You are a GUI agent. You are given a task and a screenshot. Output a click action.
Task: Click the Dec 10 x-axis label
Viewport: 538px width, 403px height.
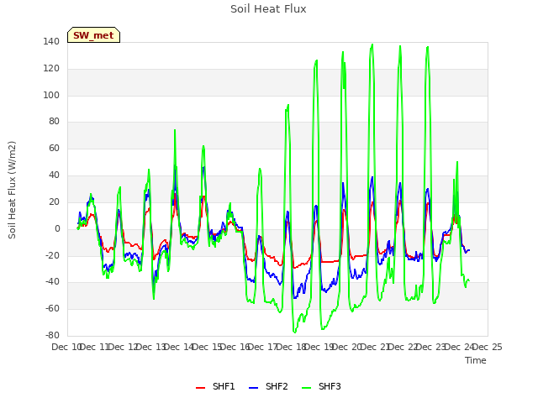pos(66,347)
